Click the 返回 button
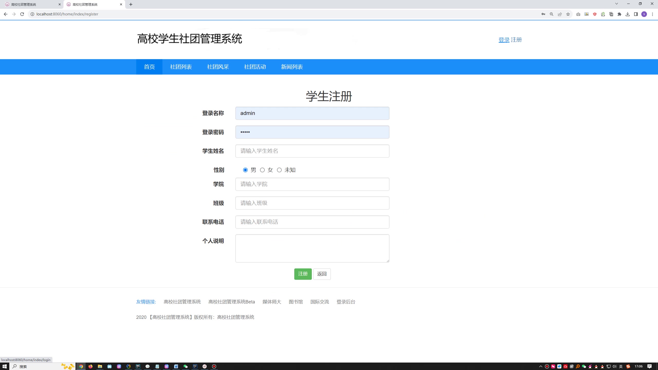Screen dimensions: 658x370 point(322,274)
